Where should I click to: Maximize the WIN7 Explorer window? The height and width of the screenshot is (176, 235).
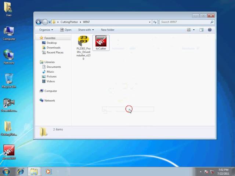click(x=203, y=16)
